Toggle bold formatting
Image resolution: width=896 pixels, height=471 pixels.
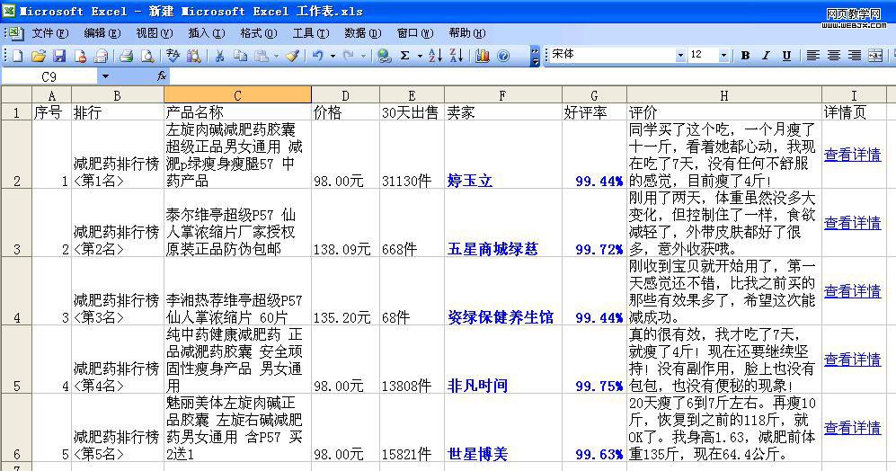[745, 56]
